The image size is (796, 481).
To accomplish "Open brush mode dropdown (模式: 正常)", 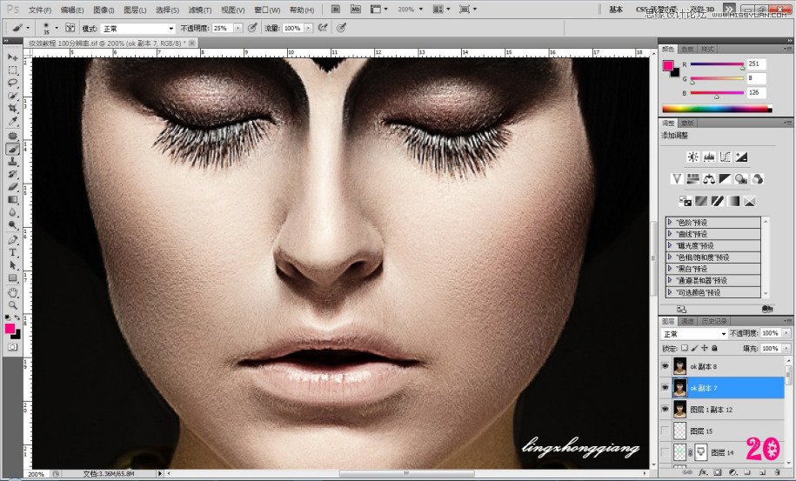I will 137,29.
